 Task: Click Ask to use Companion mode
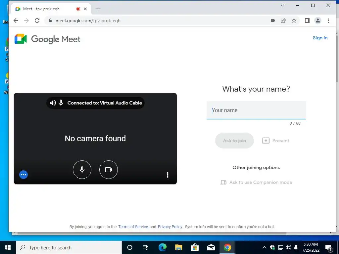tap(256, 182)
